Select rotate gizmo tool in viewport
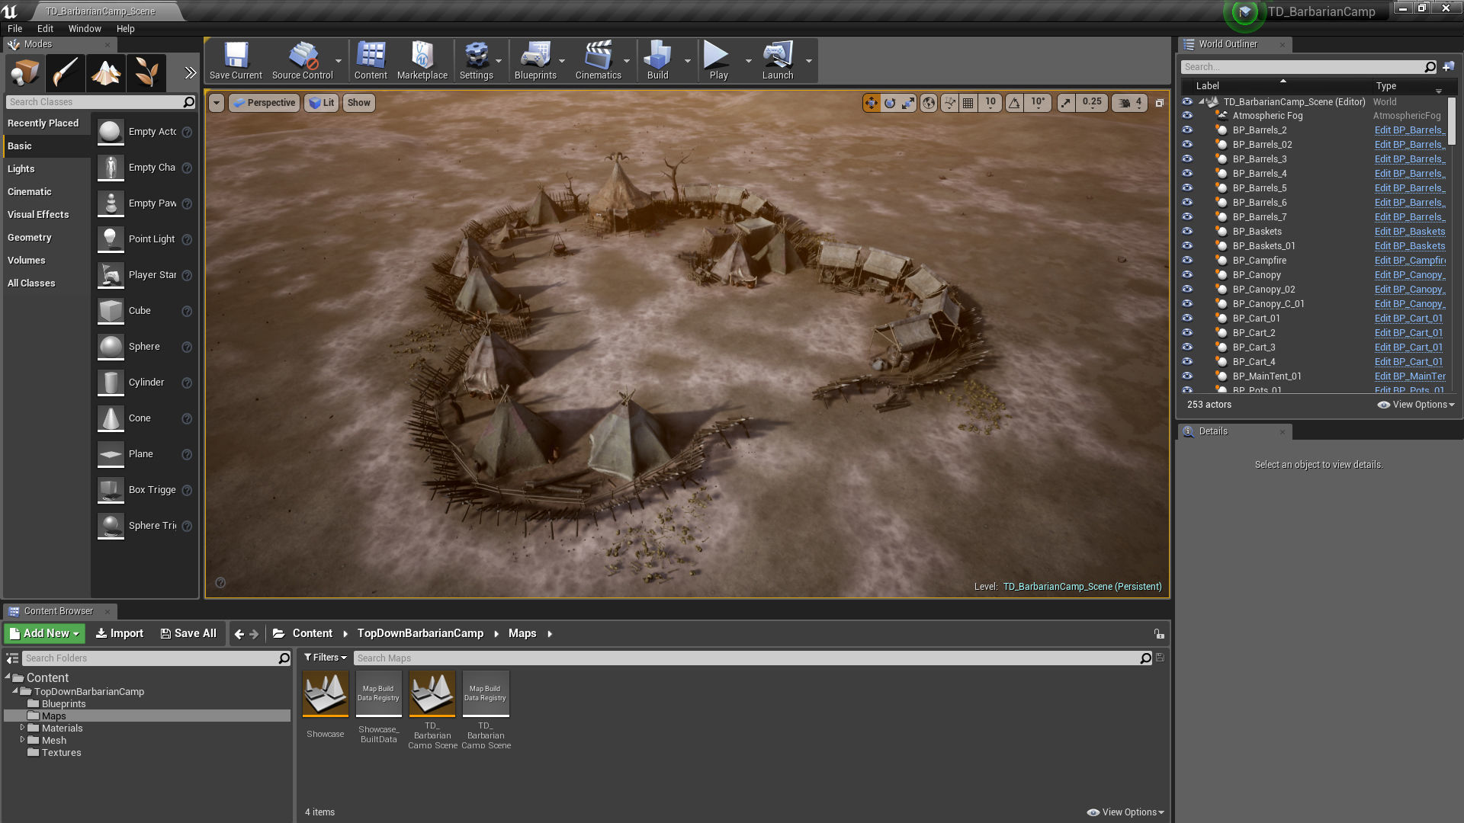 [890, 103]
